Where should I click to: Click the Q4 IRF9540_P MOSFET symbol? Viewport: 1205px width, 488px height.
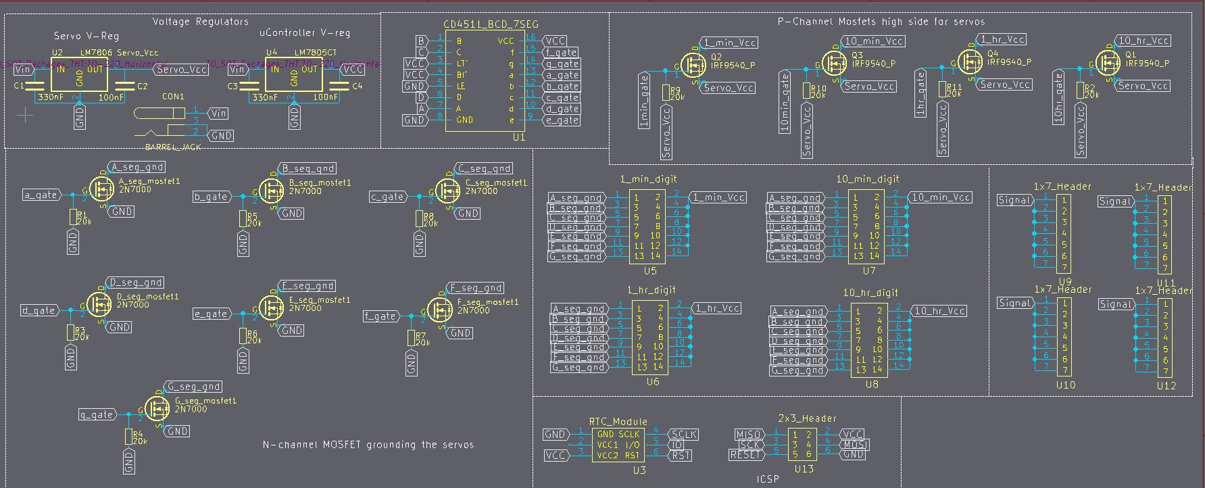click(x=970, y=63)
